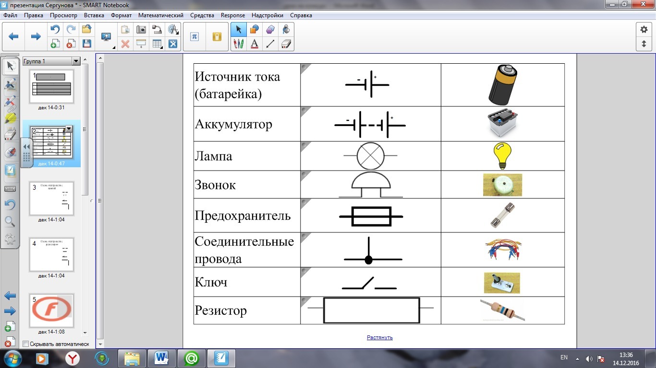The height and width of the screenshot is (368, 656).
Task: Expand the 'Группа 1' dropdown
Action: [75, 61]
